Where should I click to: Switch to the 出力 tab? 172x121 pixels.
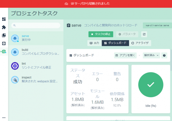click(x=94, y=43)
